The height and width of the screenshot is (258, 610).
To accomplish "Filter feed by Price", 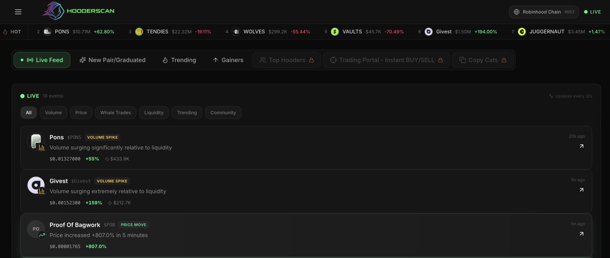I will (x=81, y=113).
